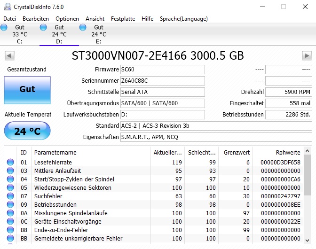Viewport: 316px width, 249px height.
Task: Click scrollbar down arrow in SMART list
Action: click(x=308, y=240)
